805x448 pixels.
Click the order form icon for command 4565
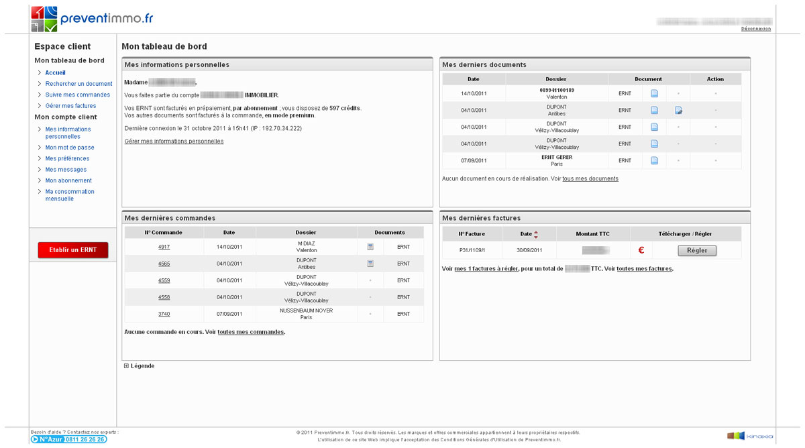click(x=370, y=264)
